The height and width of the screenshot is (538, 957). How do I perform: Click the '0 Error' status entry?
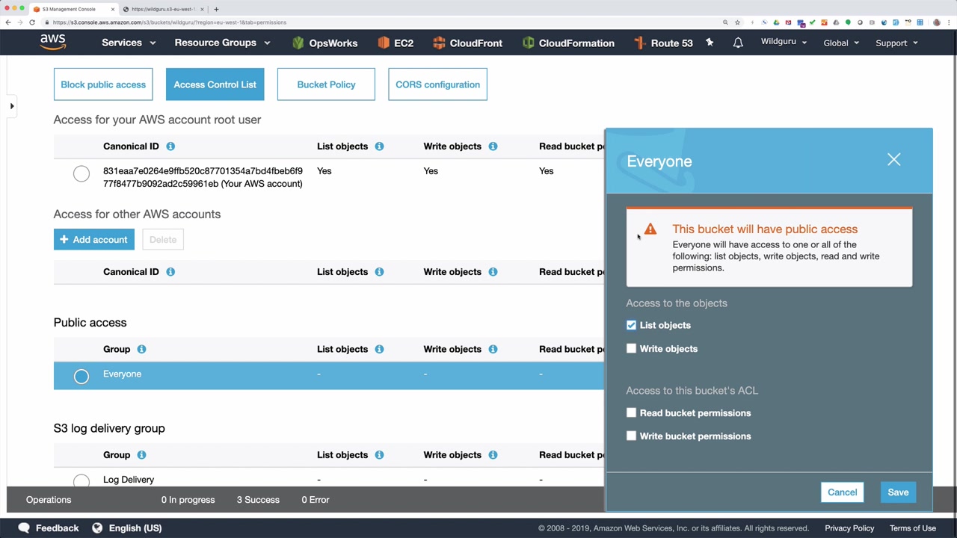click(x=315, y=500)
